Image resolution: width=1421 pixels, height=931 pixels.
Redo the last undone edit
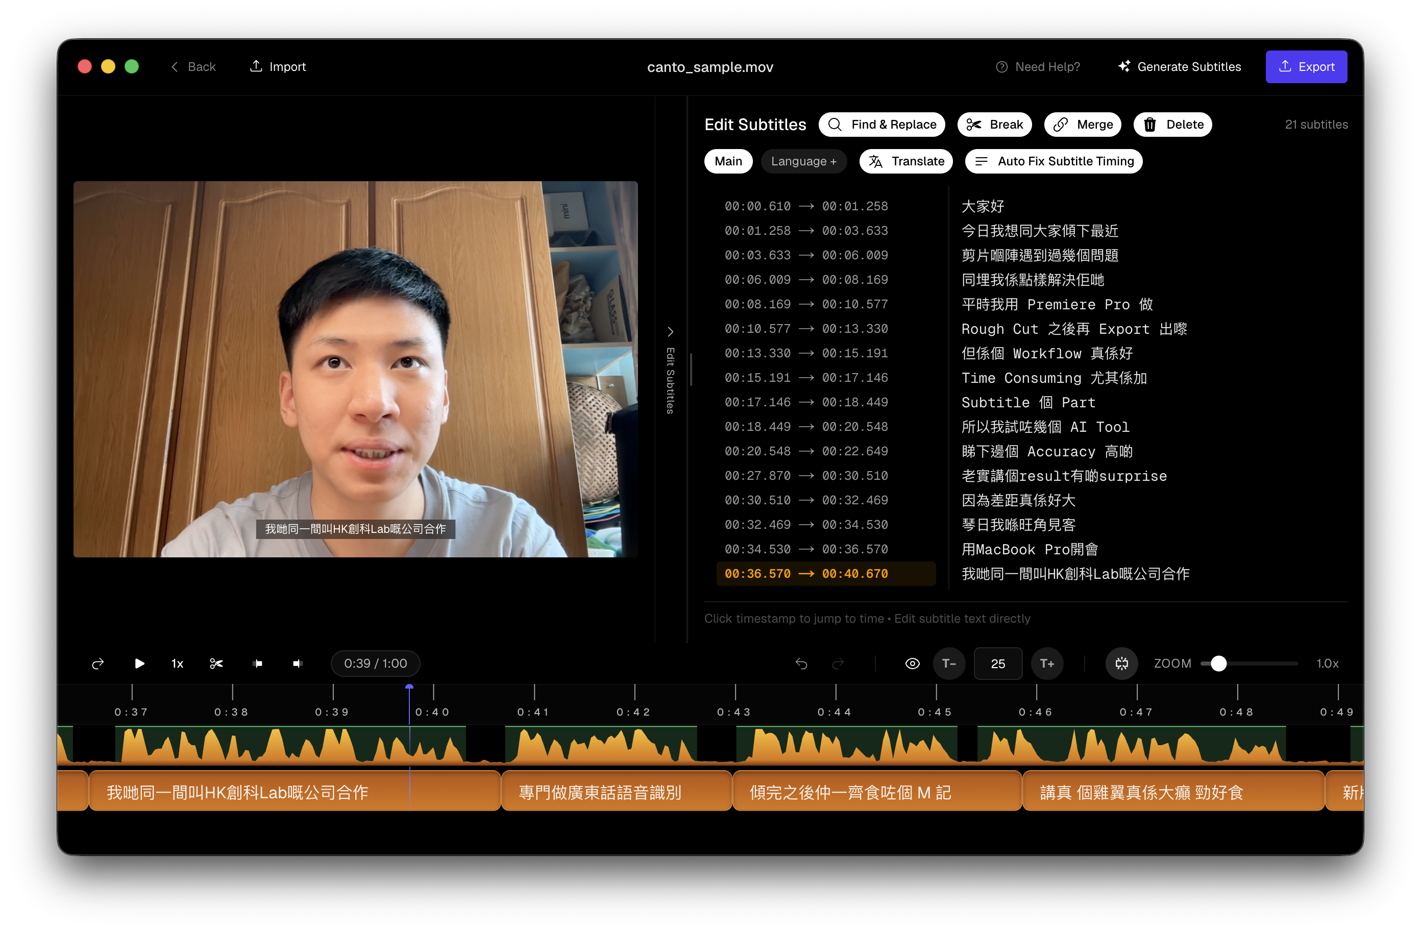(838, 664)
